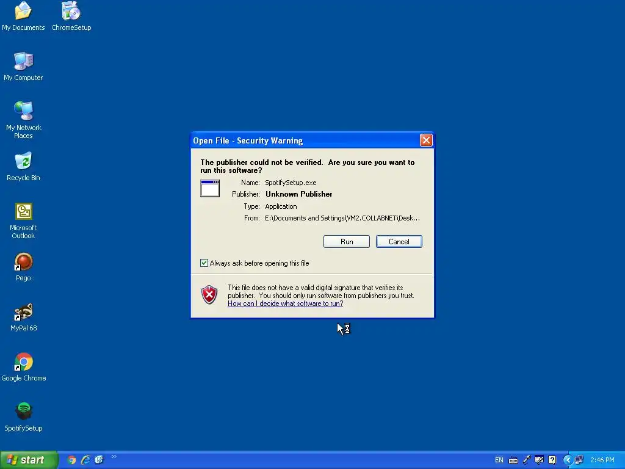Select the Recycle Bin desktop icon
The image size is (625, 469).
23,167
